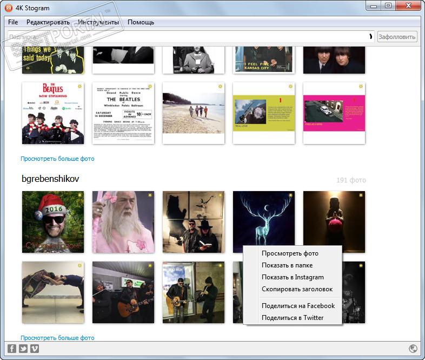The height and width of the screenshot is (360, 425).
Task: Open the beach running photo thumbnail
Action: [194, 113]
